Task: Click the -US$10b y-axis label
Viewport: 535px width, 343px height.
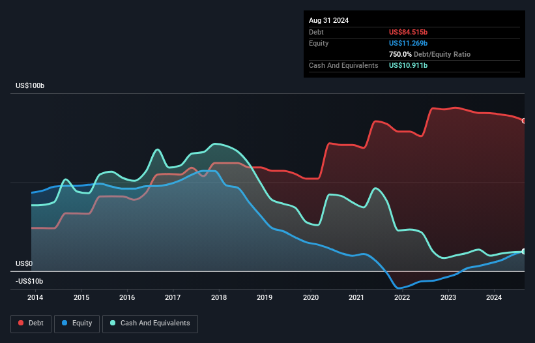Action: [x=29, y=281]
